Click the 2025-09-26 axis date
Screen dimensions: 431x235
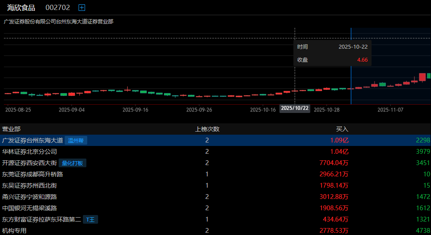199,110
